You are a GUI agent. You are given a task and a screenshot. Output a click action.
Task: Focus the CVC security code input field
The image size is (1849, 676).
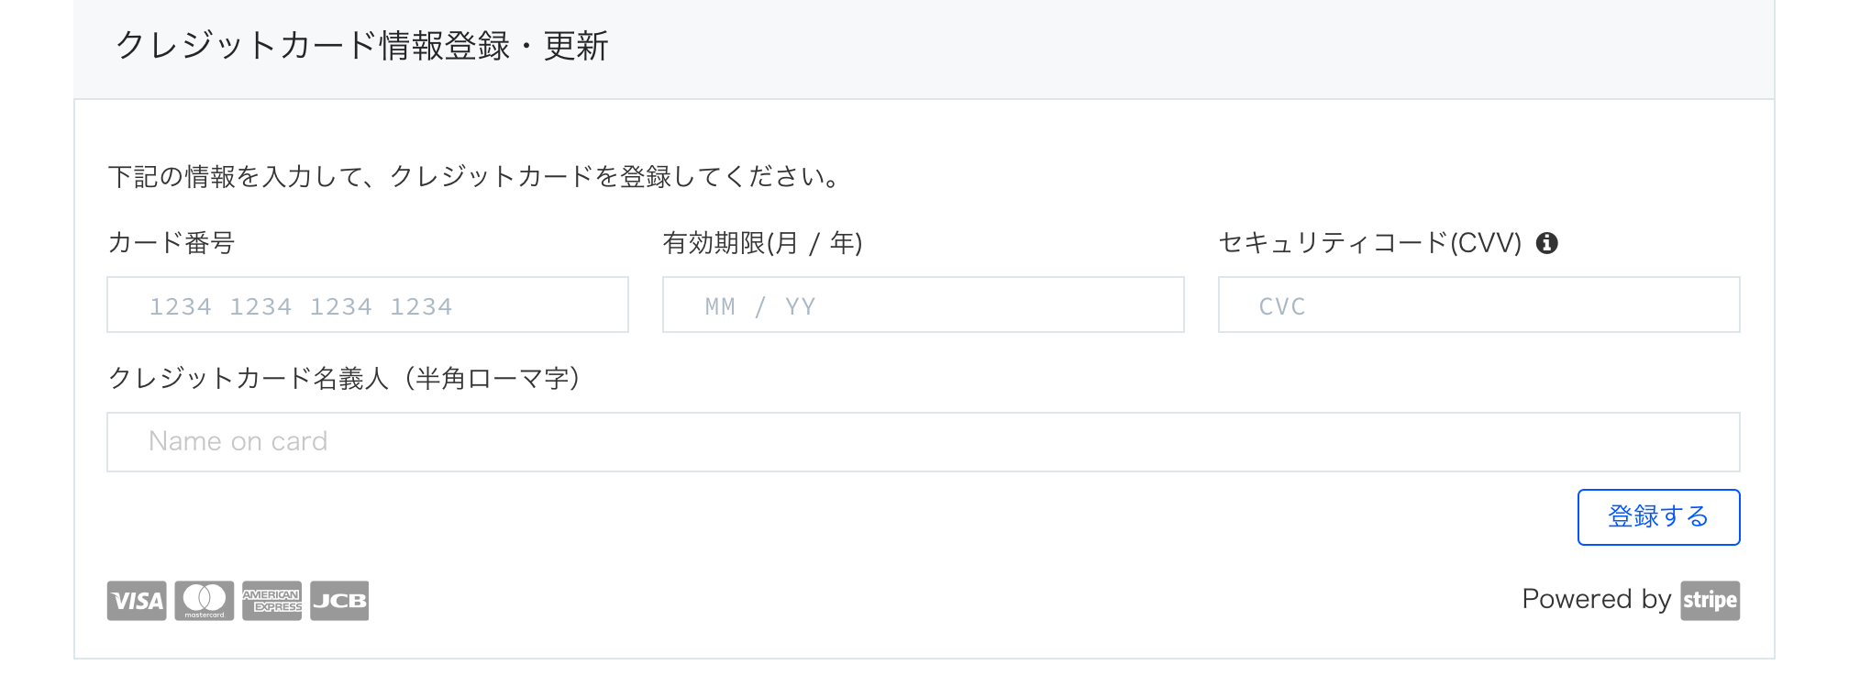1478,305
